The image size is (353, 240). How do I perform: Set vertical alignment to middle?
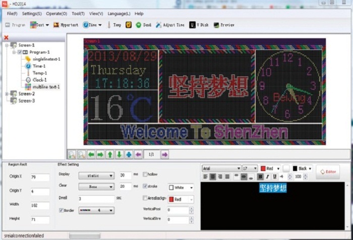tap(244, 177)
